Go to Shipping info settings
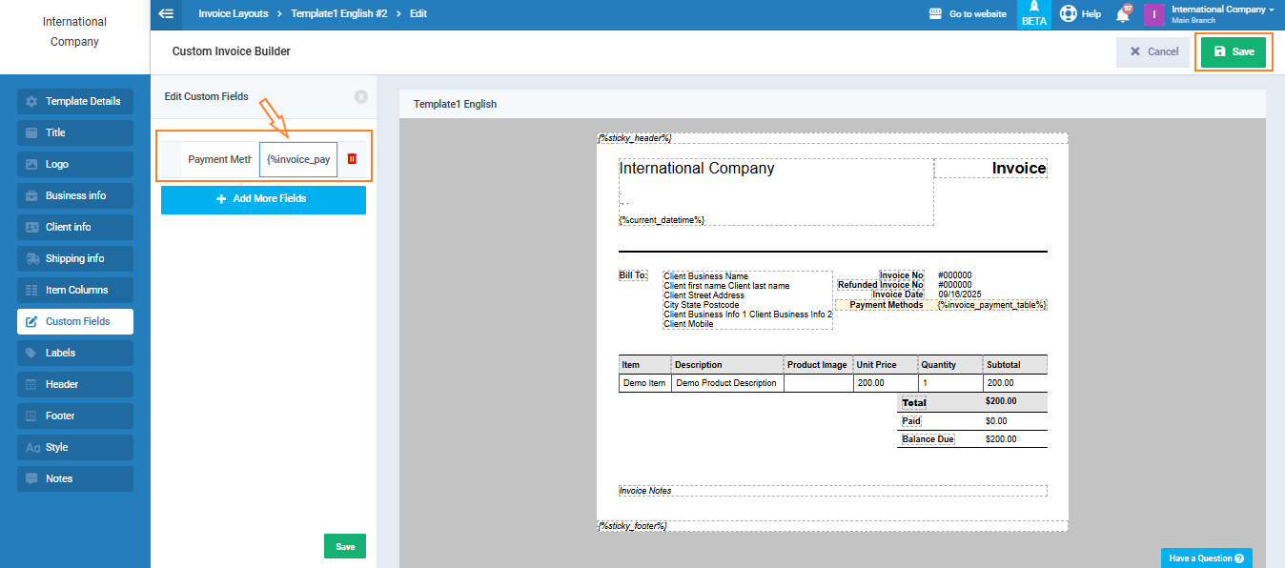1285x568 pixels. tap(75, 258)
